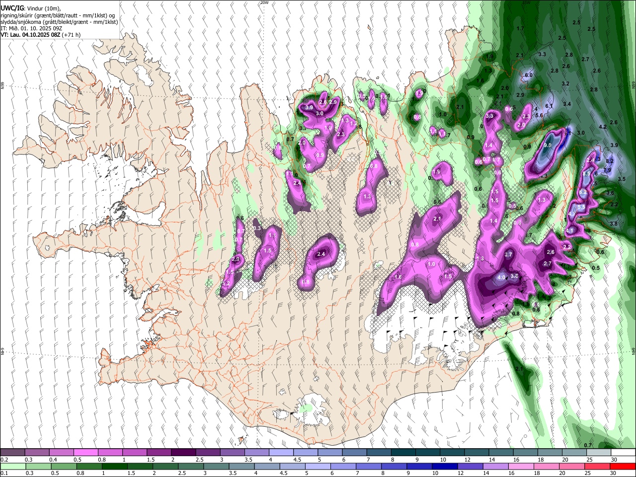Click the '30' label on the lower legend row
This screenshot has width=636, height=477.
point(614,473)
